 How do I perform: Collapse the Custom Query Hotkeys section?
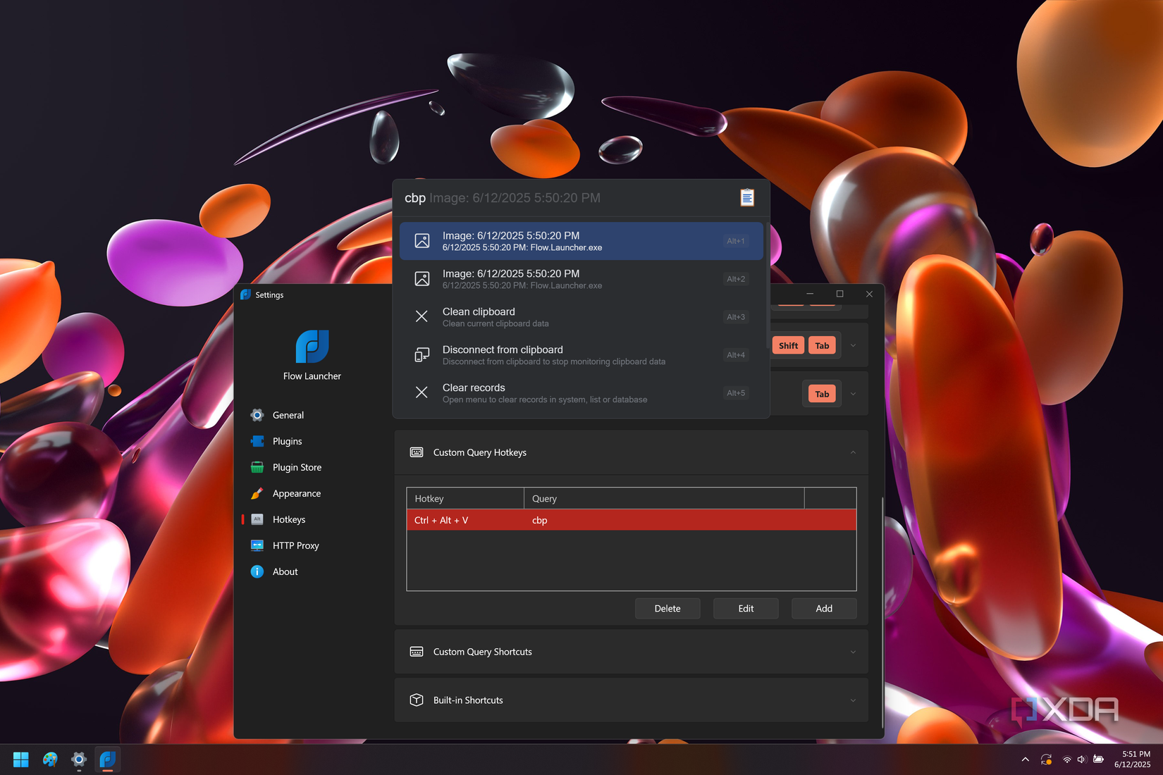[852, 452]
